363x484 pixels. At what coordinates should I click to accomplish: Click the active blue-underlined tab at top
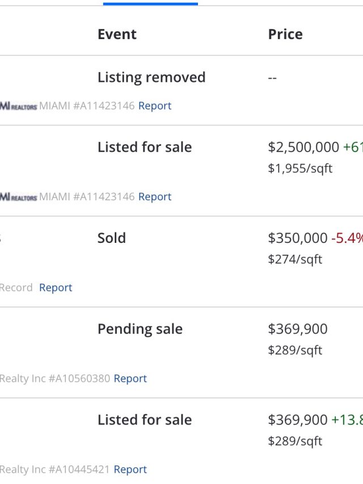tap(150, 3)
